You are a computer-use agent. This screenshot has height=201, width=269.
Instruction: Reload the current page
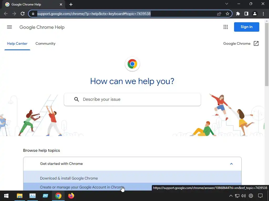point(23,14)
